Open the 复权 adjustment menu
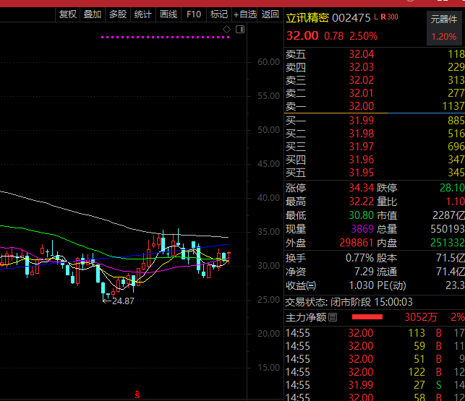Screen dimensions: 465x401 68,14
